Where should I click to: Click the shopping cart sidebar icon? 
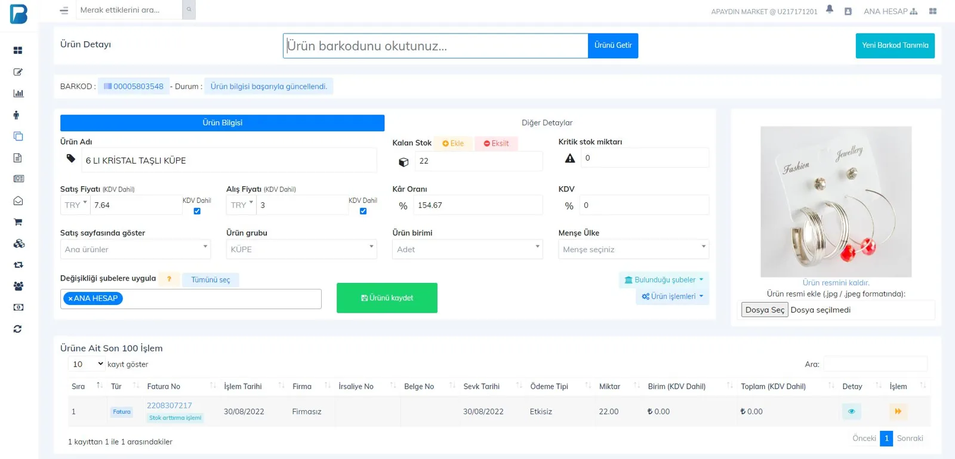pos(18,222)
